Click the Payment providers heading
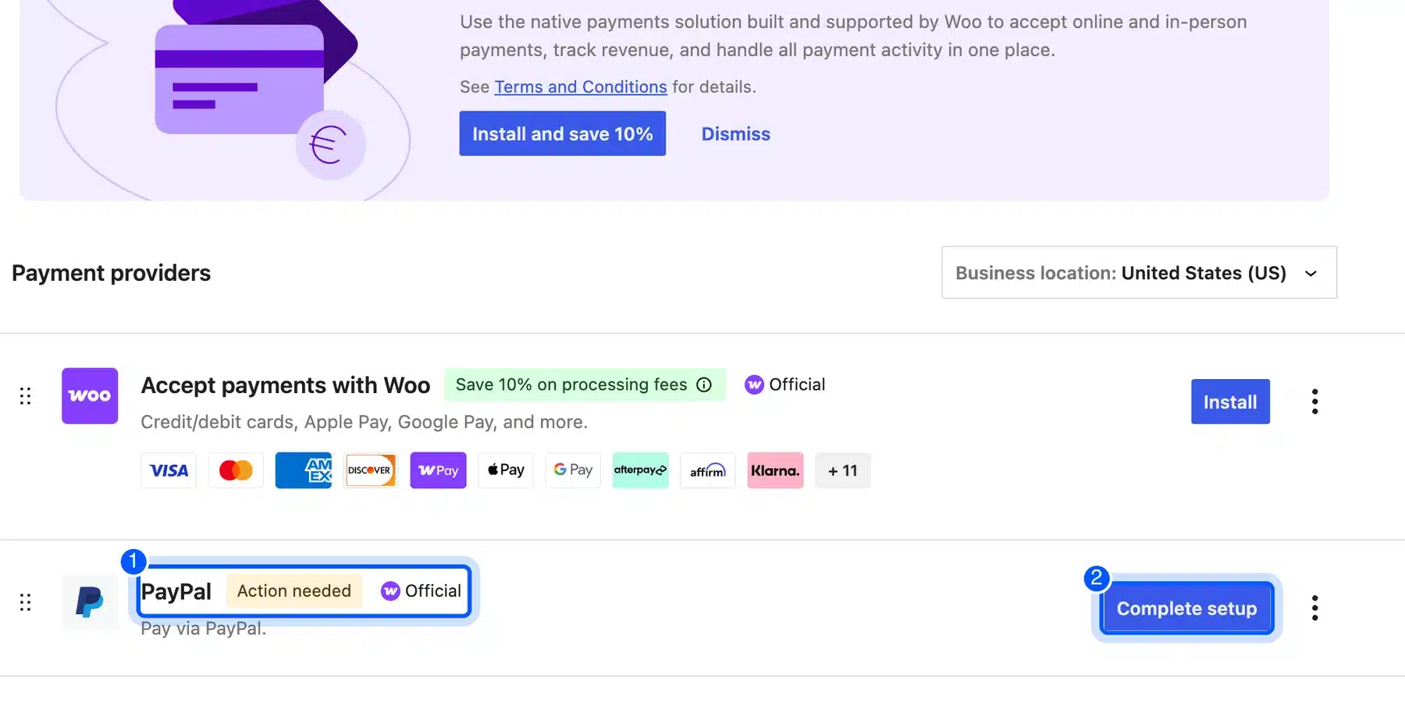This screenshot has height=702, width=1405. 112,273
